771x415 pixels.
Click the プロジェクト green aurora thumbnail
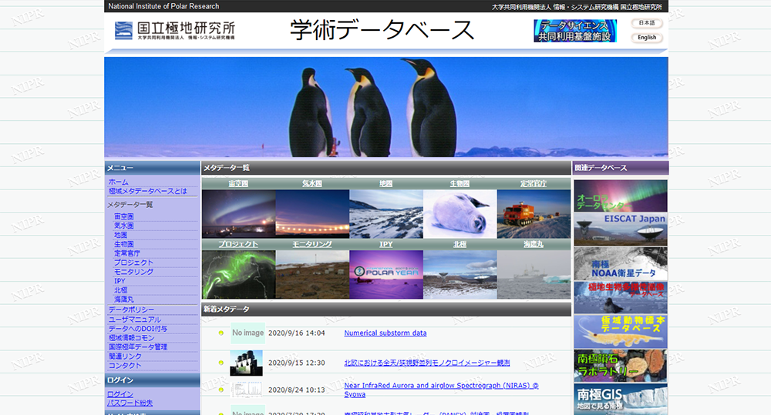click(238, 274)
